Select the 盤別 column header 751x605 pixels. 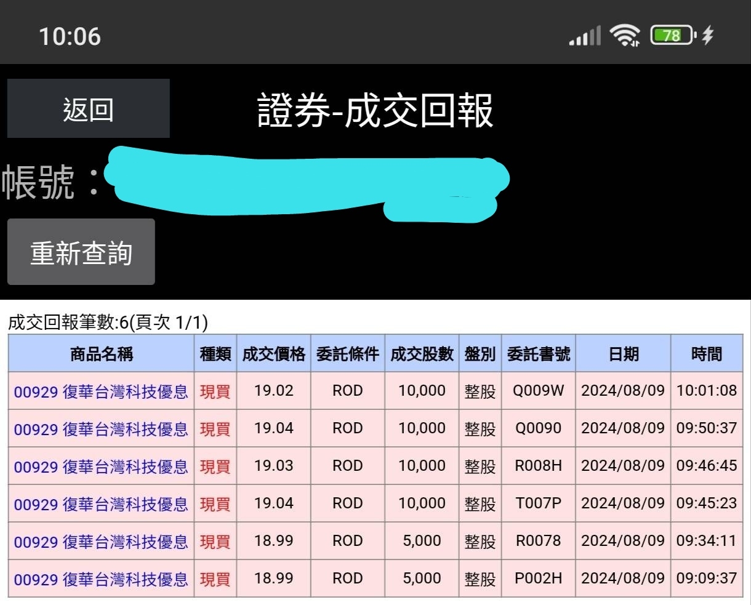point(480,354)
